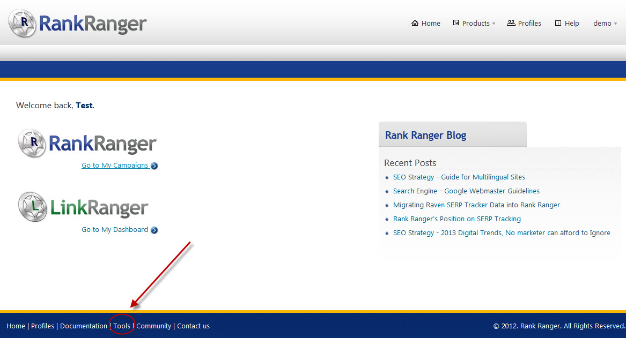Expand the Products dropdown arrow
The width and height of the screenshot is (626, 338).
click(494, 24)
